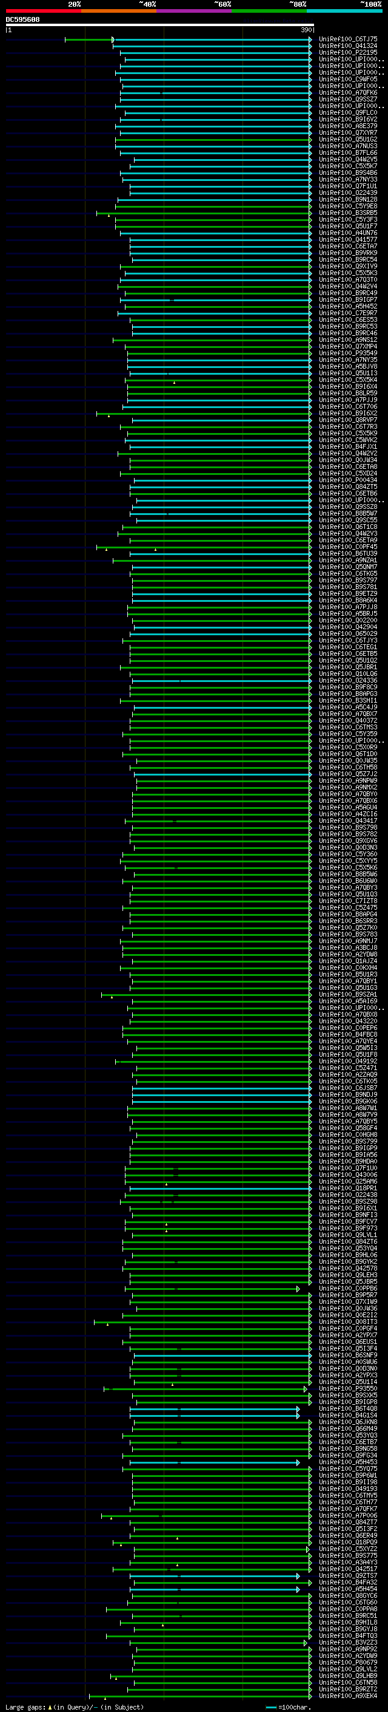Select hit UniRef100_B9VRK9
The width and height of the screenshot is (388, 1712).
(x=348, y=253)
